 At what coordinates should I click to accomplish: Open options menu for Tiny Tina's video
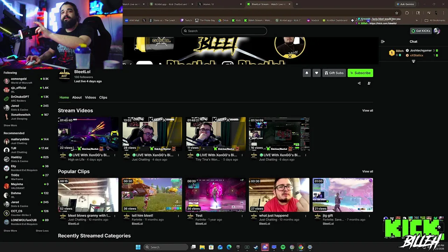coord(242,155)
